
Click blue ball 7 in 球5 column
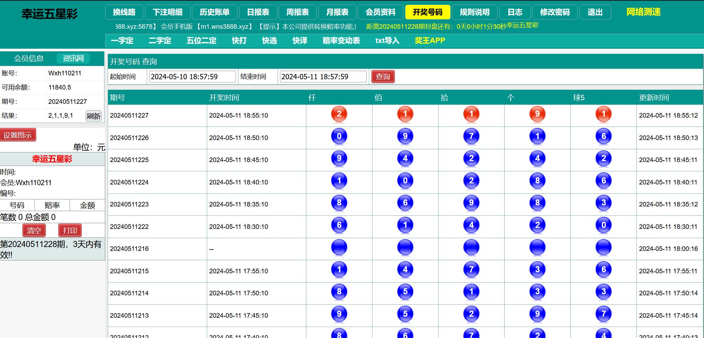click(x=603, y=314)
